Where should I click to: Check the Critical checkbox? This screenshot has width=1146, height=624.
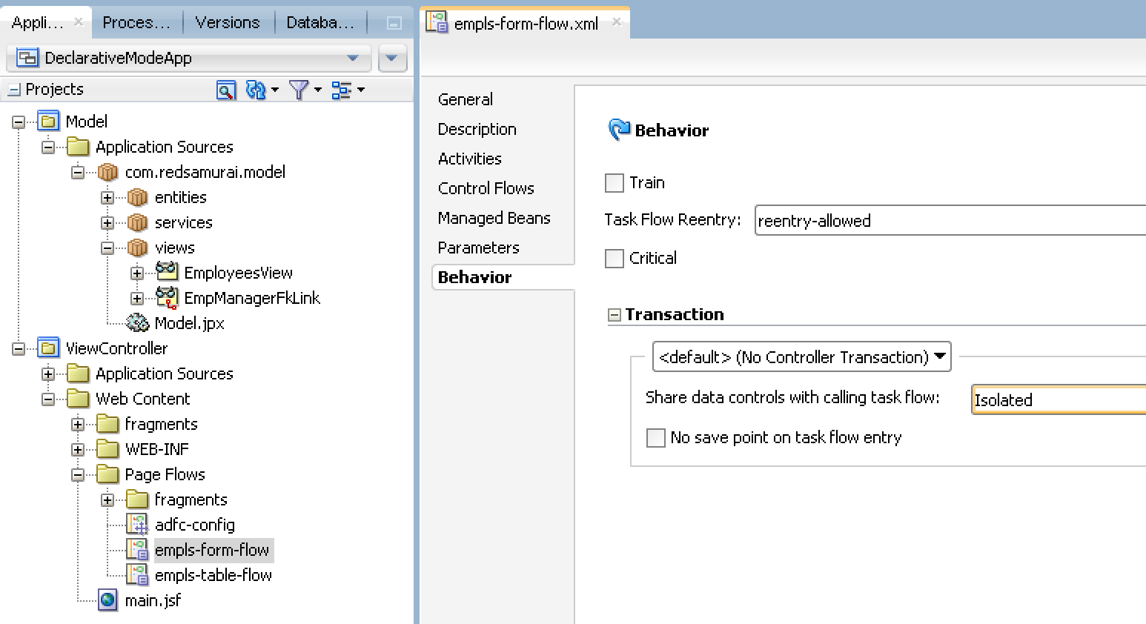click(x=614, y=258)
